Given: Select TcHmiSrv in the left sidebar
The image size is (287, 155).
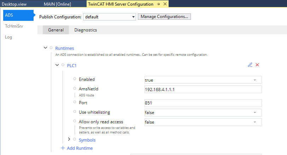Looking at the screenshot, I should pos(14,26).
